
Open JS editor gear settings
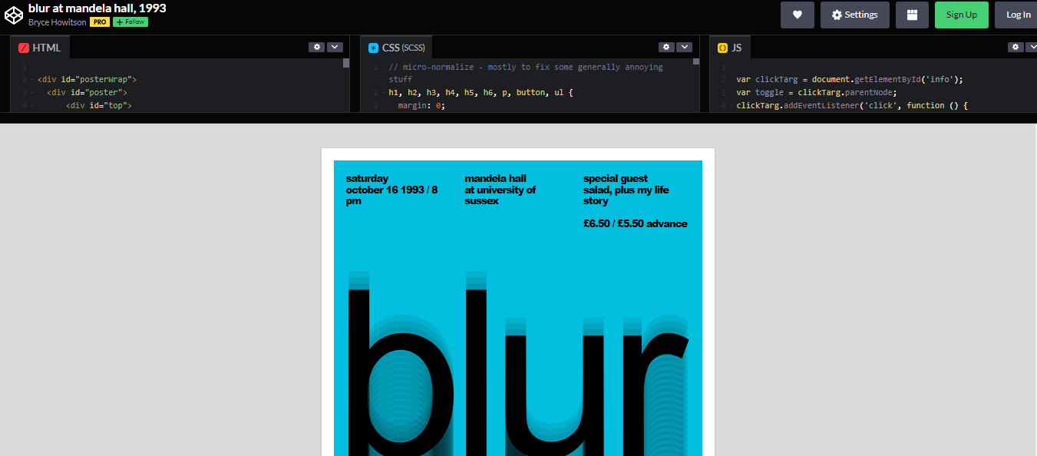pos(1016,47)
